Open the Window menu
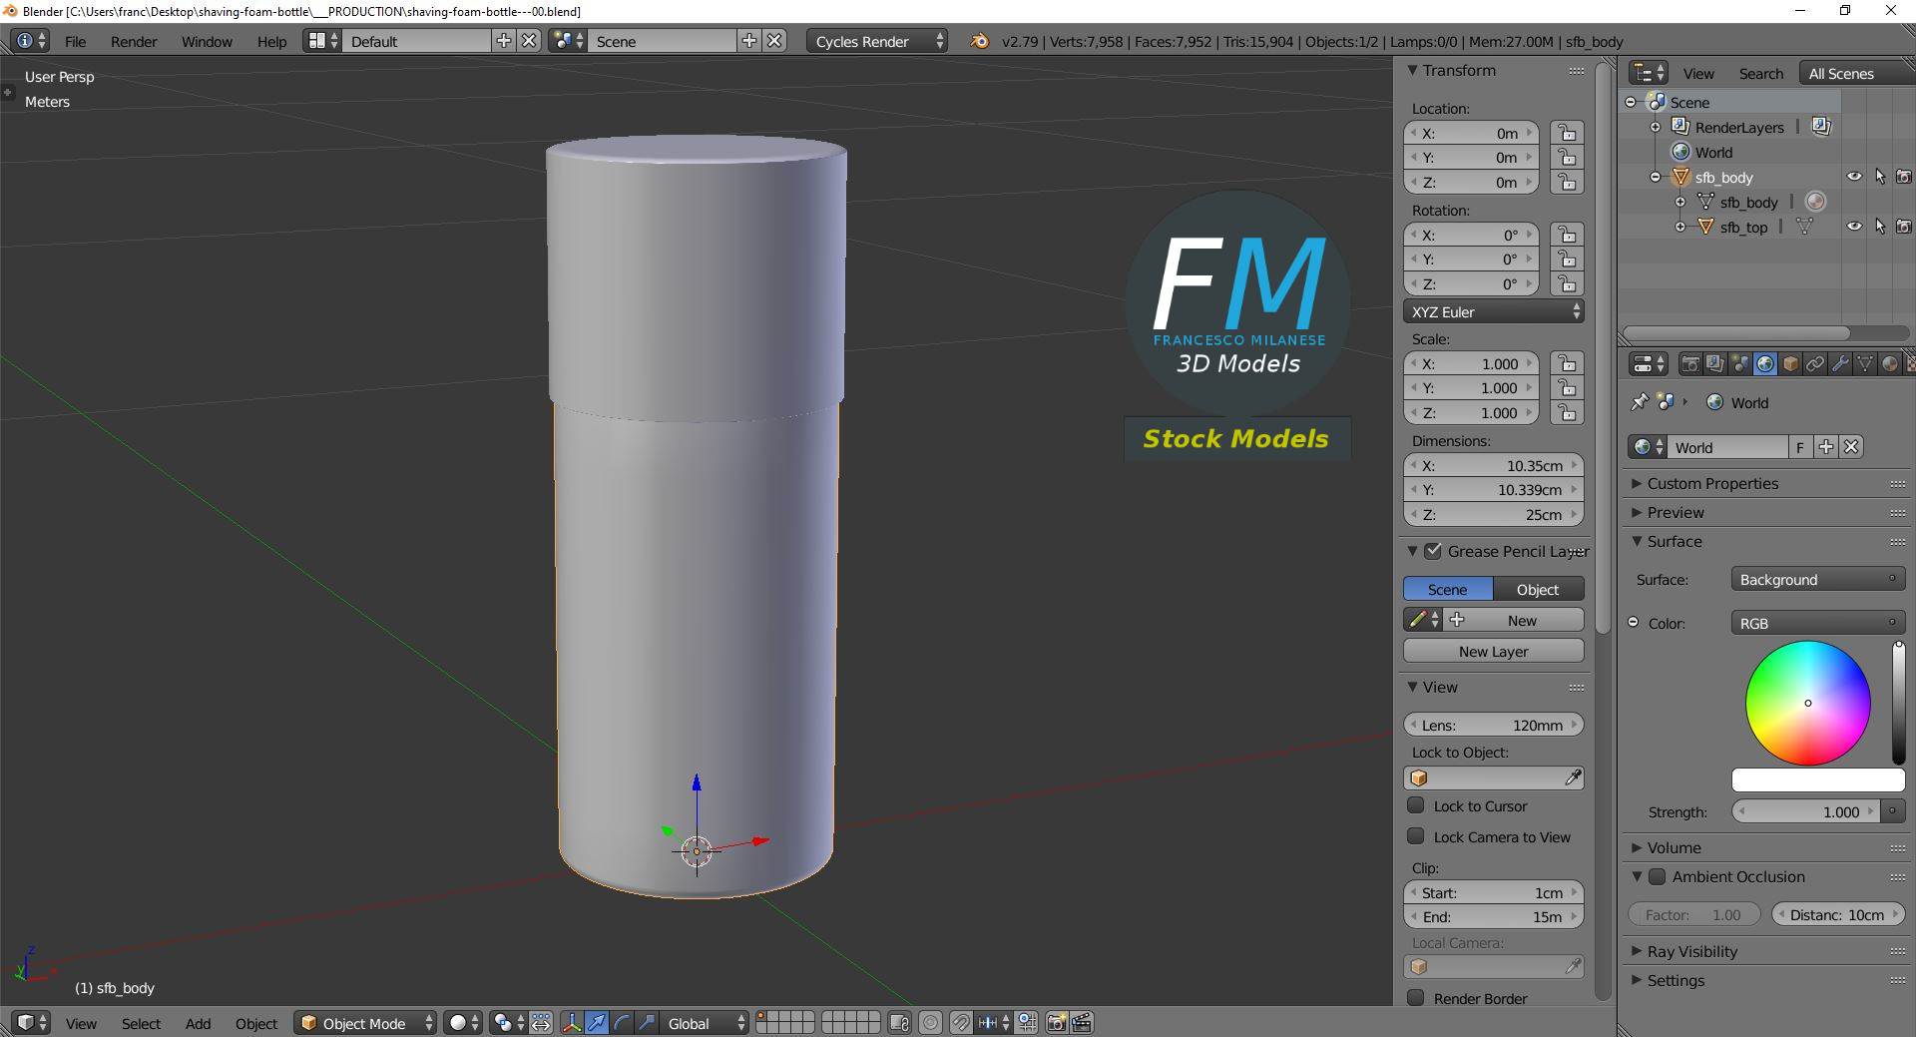Screen dimensions: 1916x1037 pyautogui.click(x=207, y=41)
